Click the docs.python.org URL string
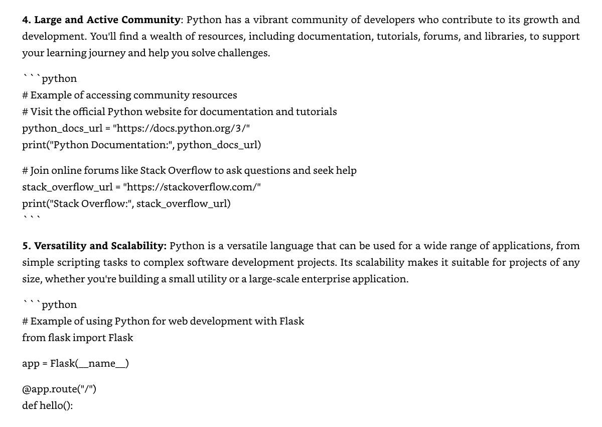This screenshot has width=602, height=427. 182,128
